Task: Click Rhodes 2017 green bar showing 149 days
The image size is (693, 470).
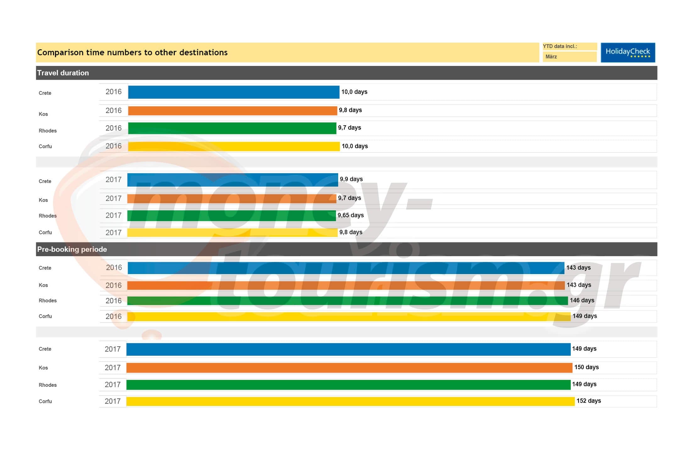Action: (x=348, y=385)
